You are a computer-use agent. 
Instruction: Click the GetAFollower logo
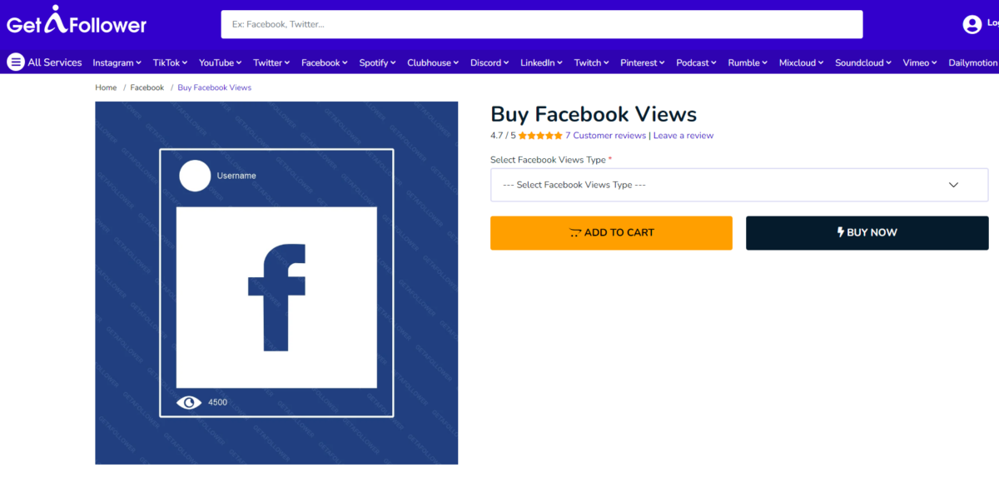point(77,21)
